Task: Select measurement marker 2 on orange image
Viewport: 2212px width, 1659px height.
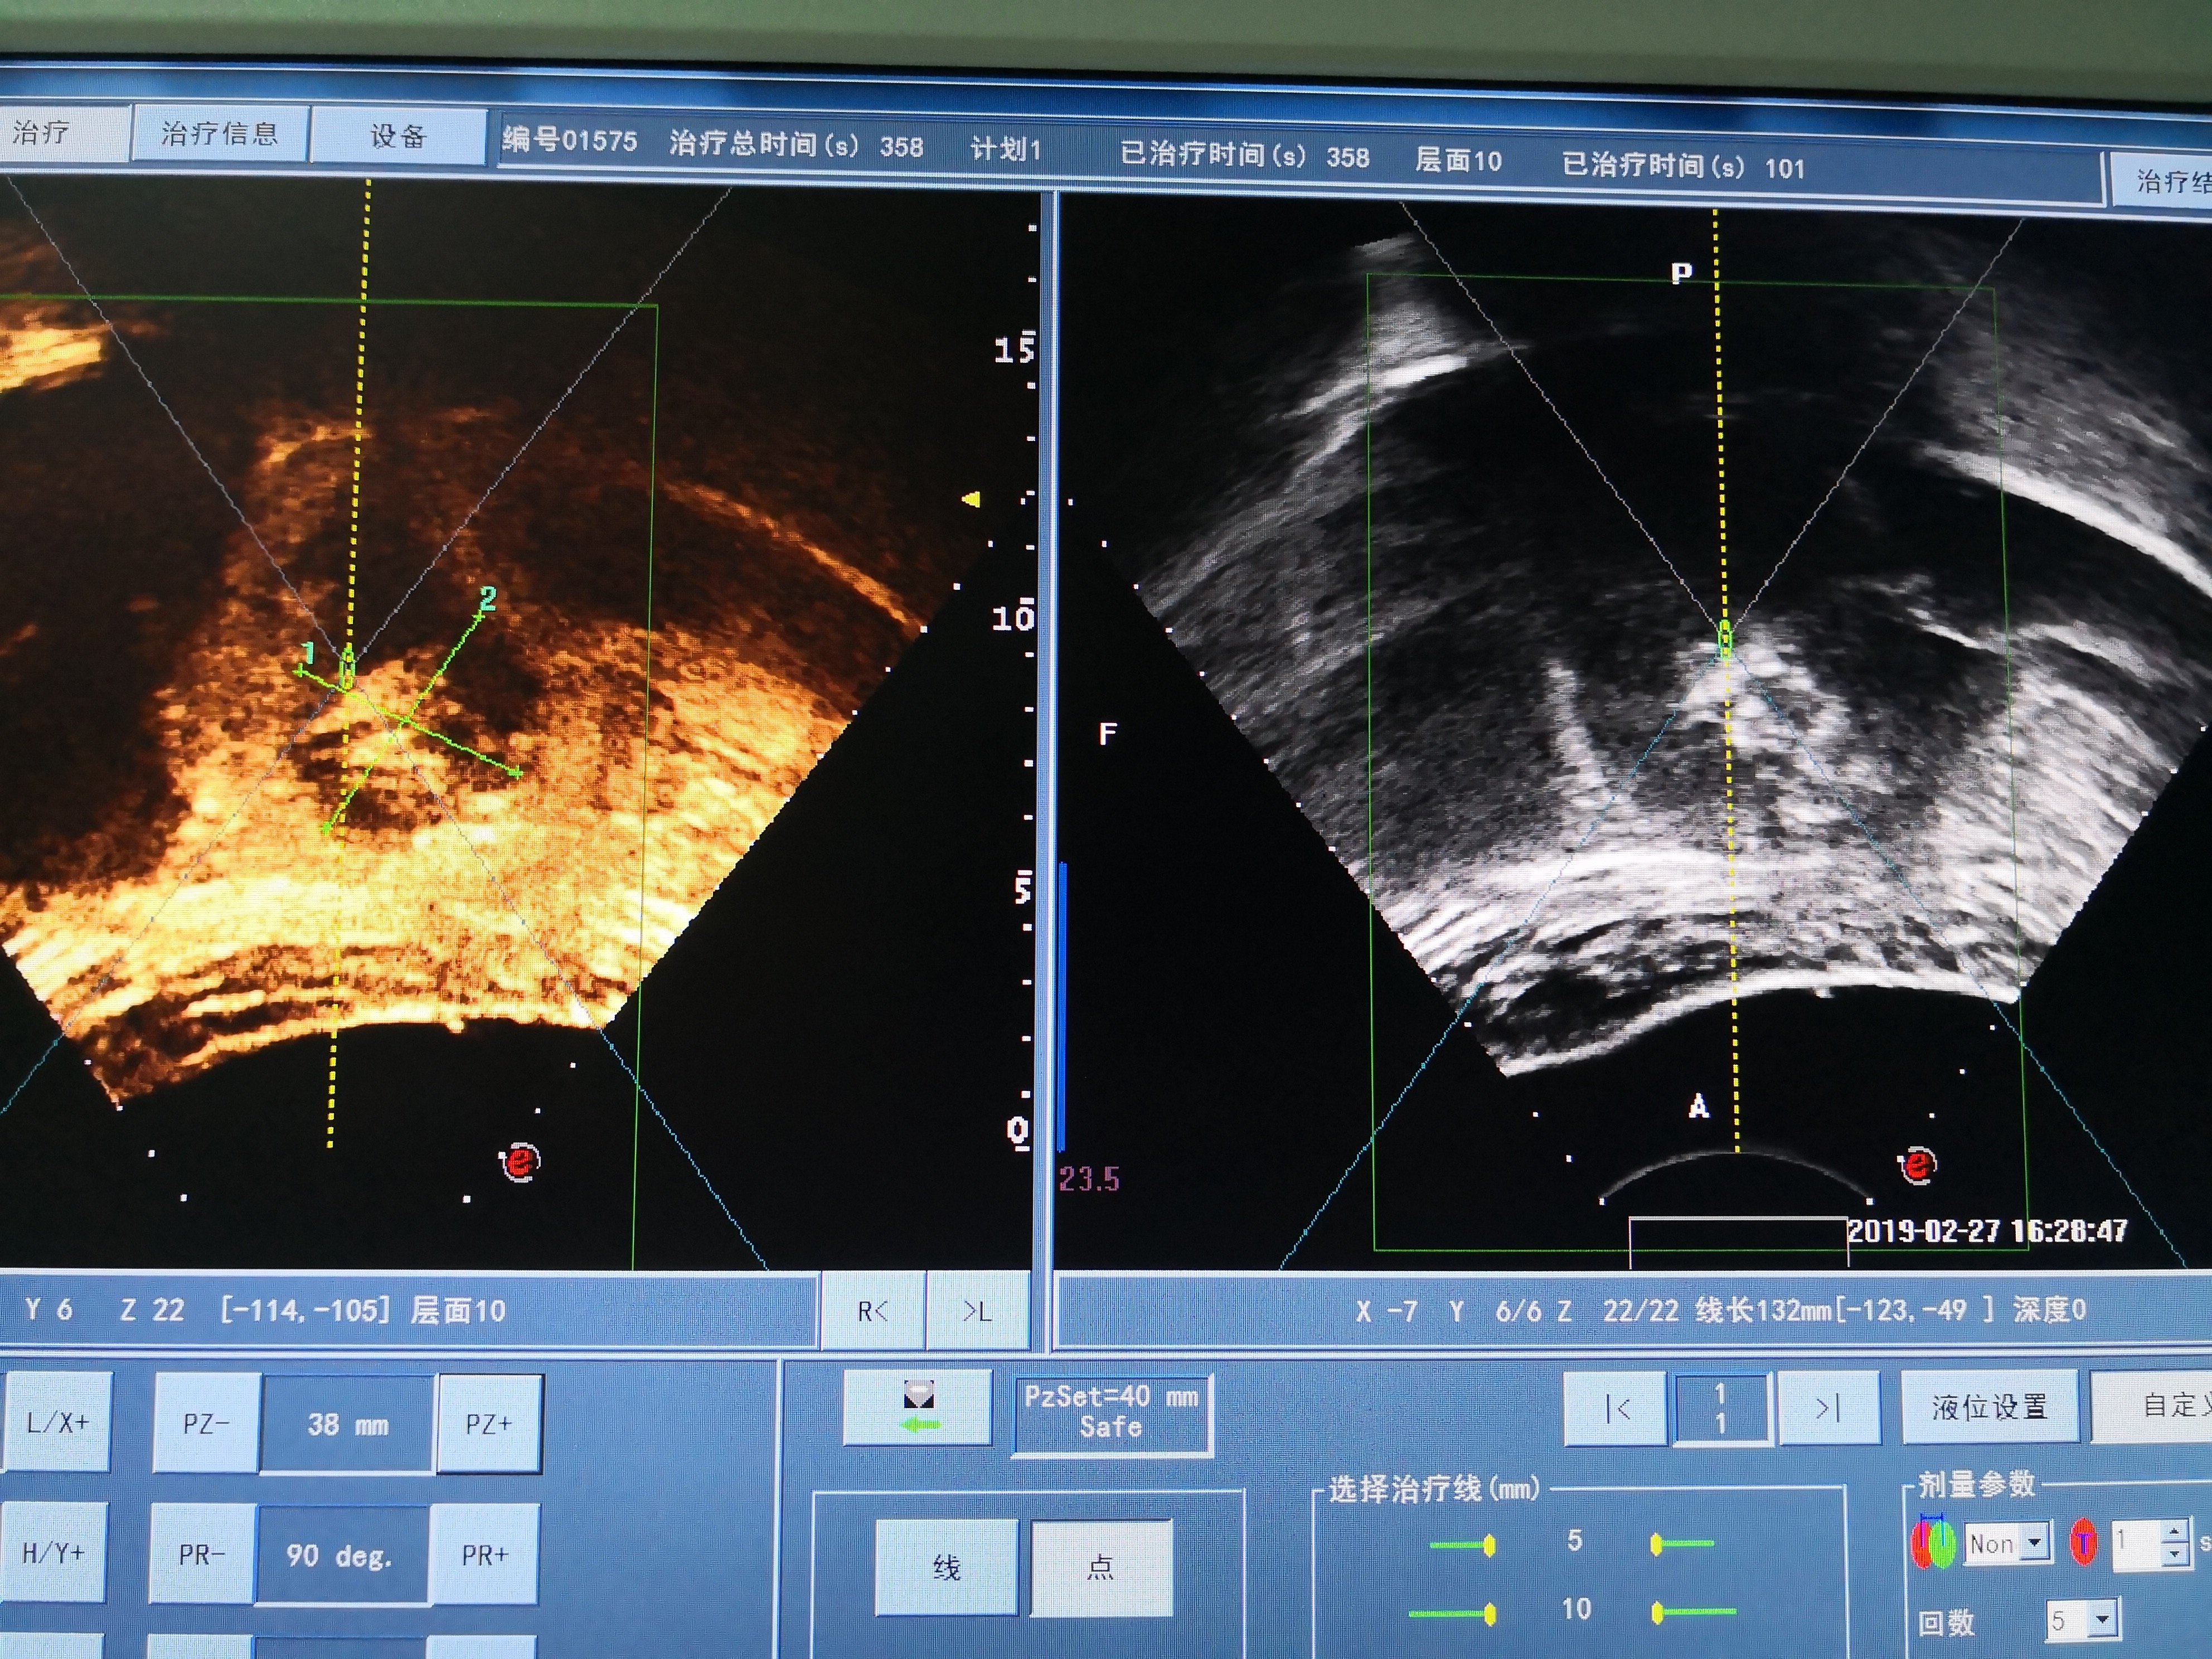Action: (487, 599)
